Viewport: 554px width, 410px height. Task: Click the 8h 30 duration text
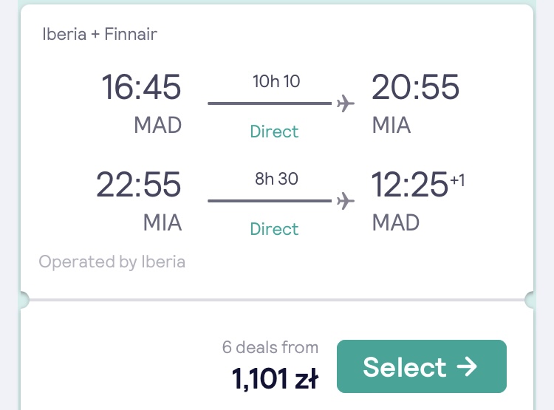point(276,179)
